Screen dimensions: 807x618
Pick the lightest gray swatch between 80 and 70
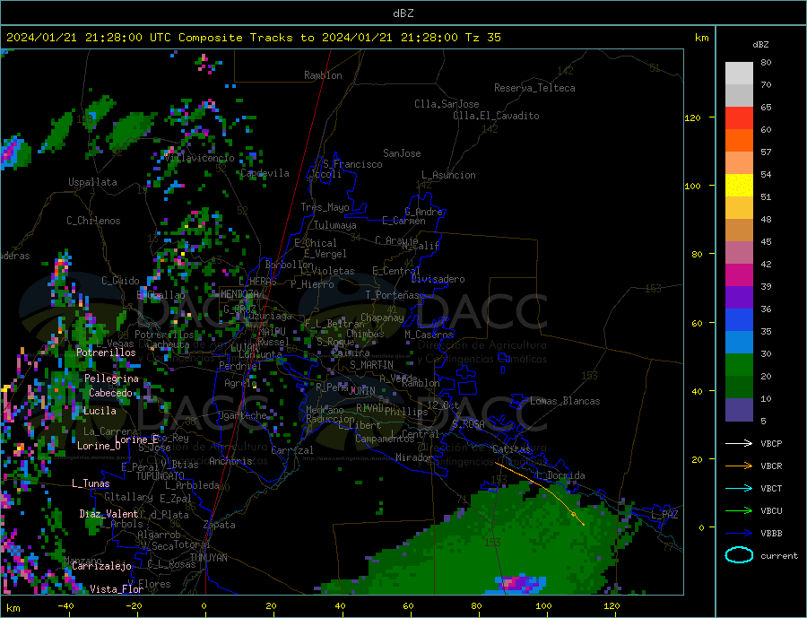(739, 74)
